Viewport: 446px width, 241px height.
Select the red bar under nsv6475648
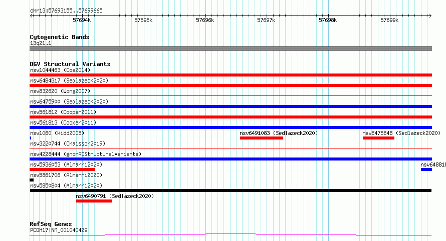pyautogui.click(x=378, y=138)
